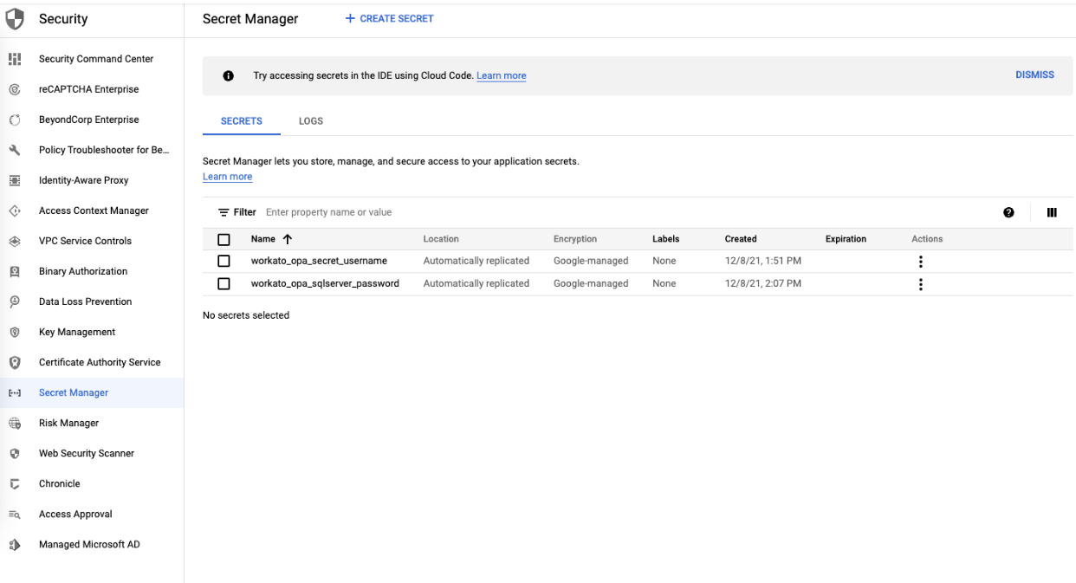1076x583 pixels.
Task: Check the workato_opa_secret_username row checkbox
Action: (x=224, y=261)
